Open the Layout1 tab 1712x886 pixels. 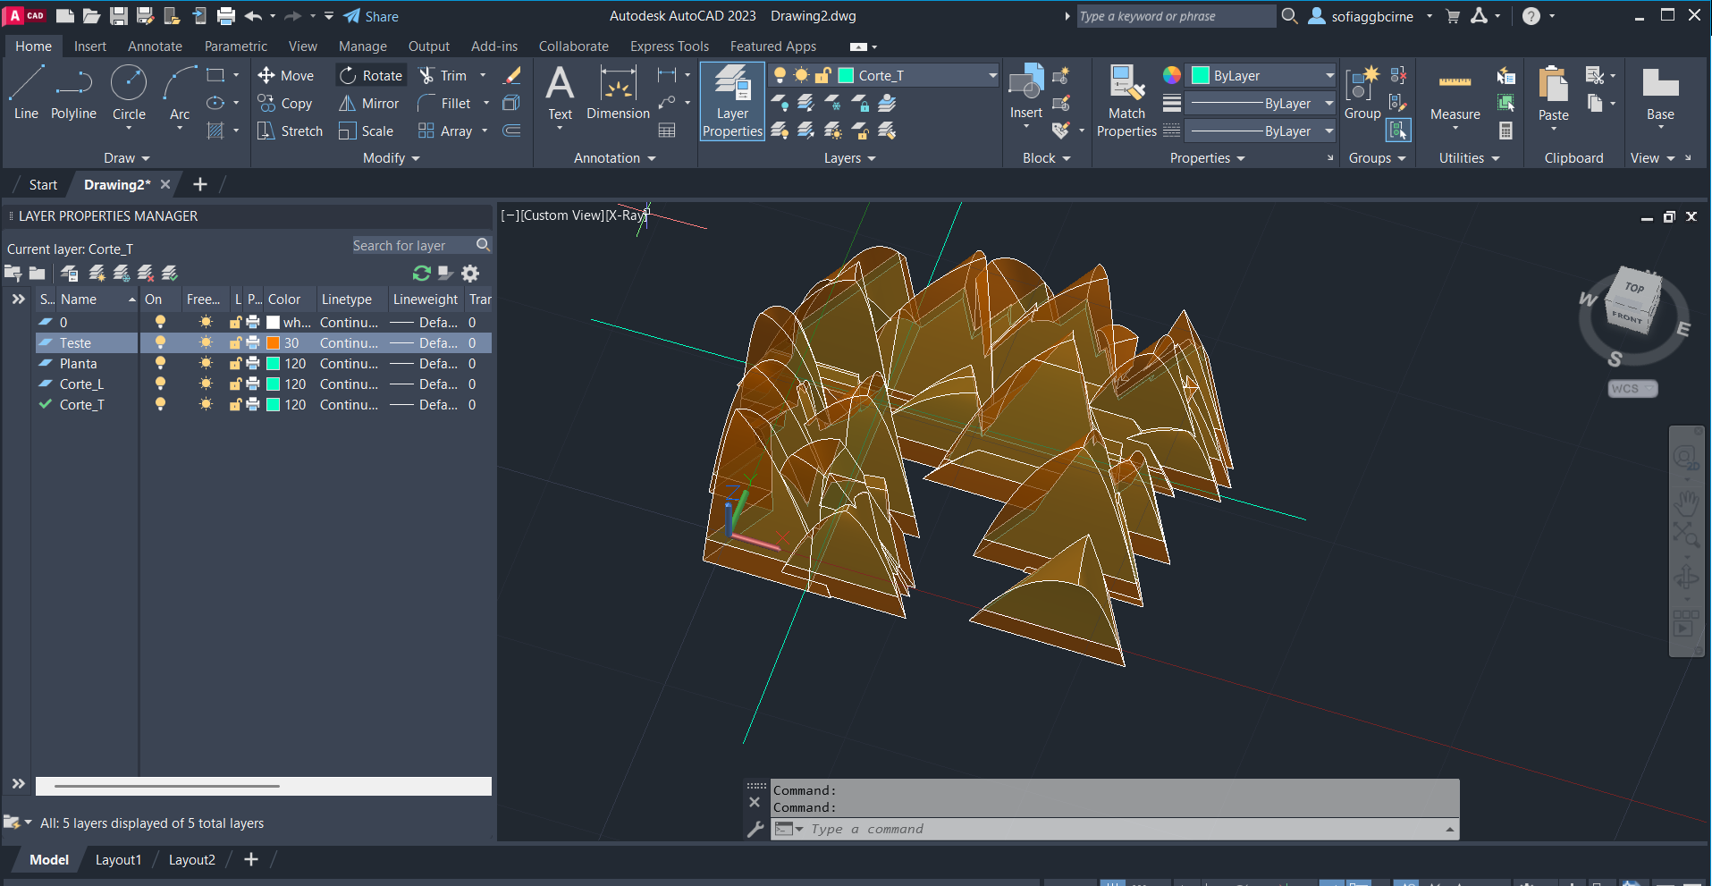pos(118,860)
